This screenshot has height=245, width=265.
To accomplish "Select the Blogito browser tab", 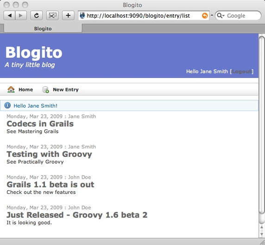I will click(x=43, y=29).
